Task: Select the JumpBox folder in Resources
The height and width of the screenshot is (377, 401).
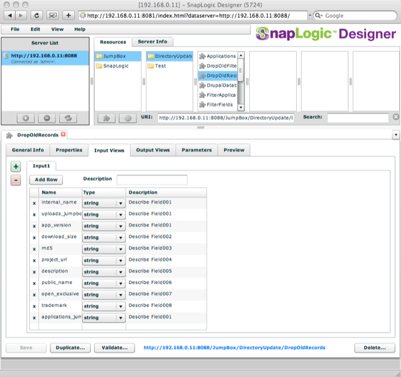Action: (118, 56)
